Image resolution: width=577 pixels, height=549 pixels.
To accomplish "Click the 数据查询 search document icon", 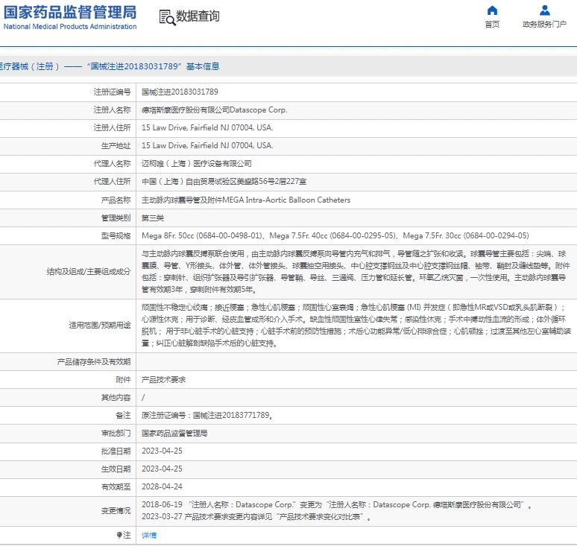I will tap(167, 17).
